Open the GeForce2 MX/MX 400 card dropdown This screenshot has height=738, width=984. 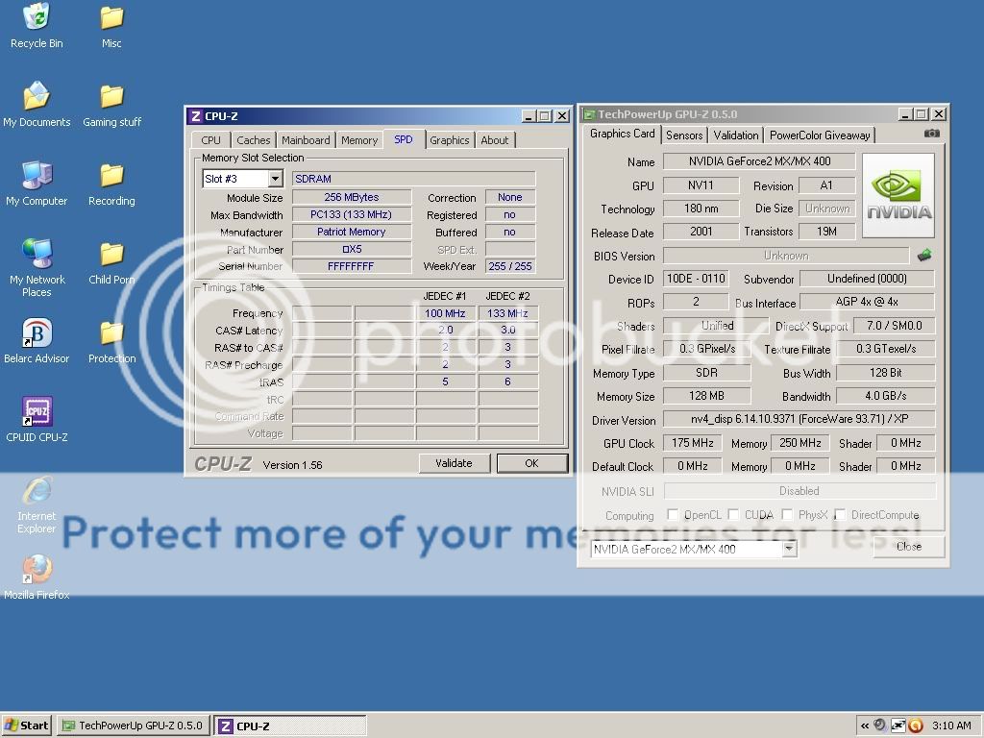click(789, 549)
